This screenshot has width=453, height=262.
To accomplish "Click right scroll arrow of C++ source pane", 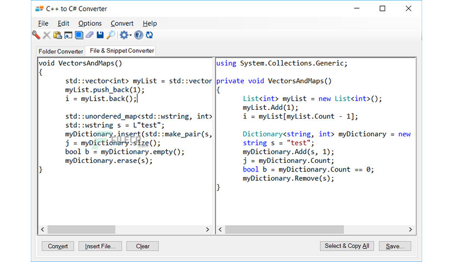I will tap(208, 230).
